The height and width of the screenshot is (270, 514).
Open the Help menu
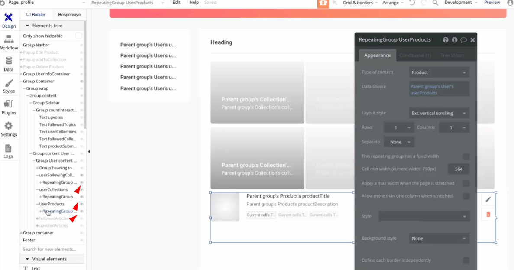tap(194, 3)
